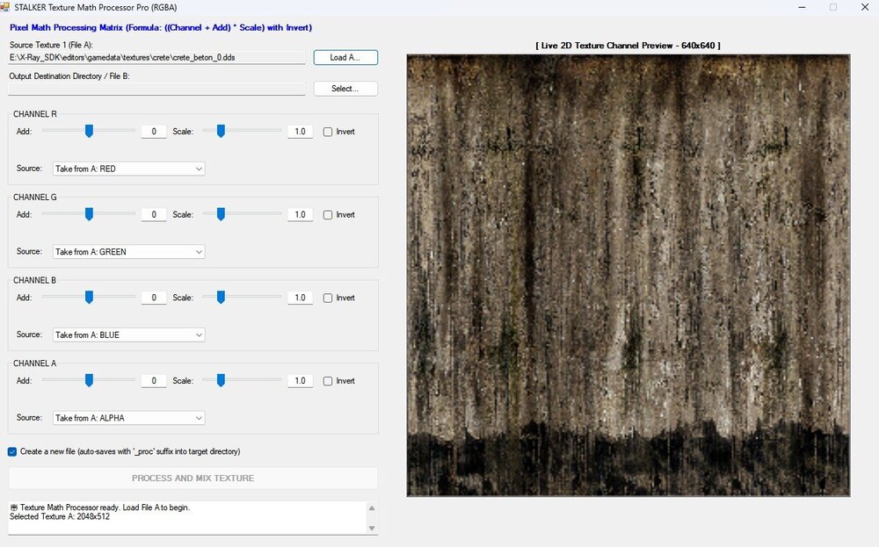The image size is (879, 547).
Task: Click Select... for output directory
Action: 345,89
